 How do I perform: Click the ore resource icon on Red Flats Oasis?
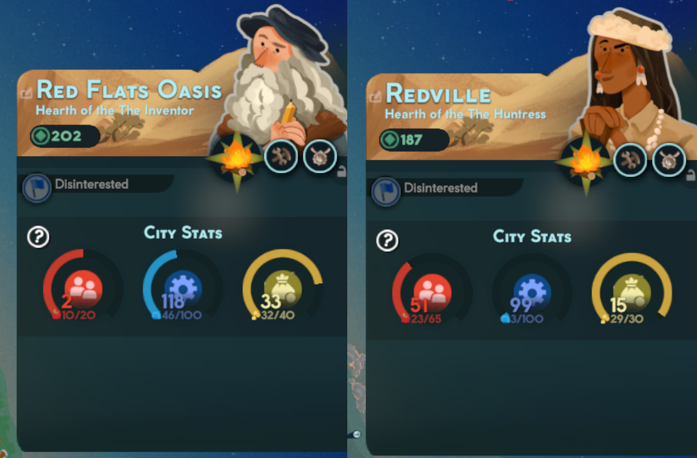pyautogui.click(x=320, y=156)
